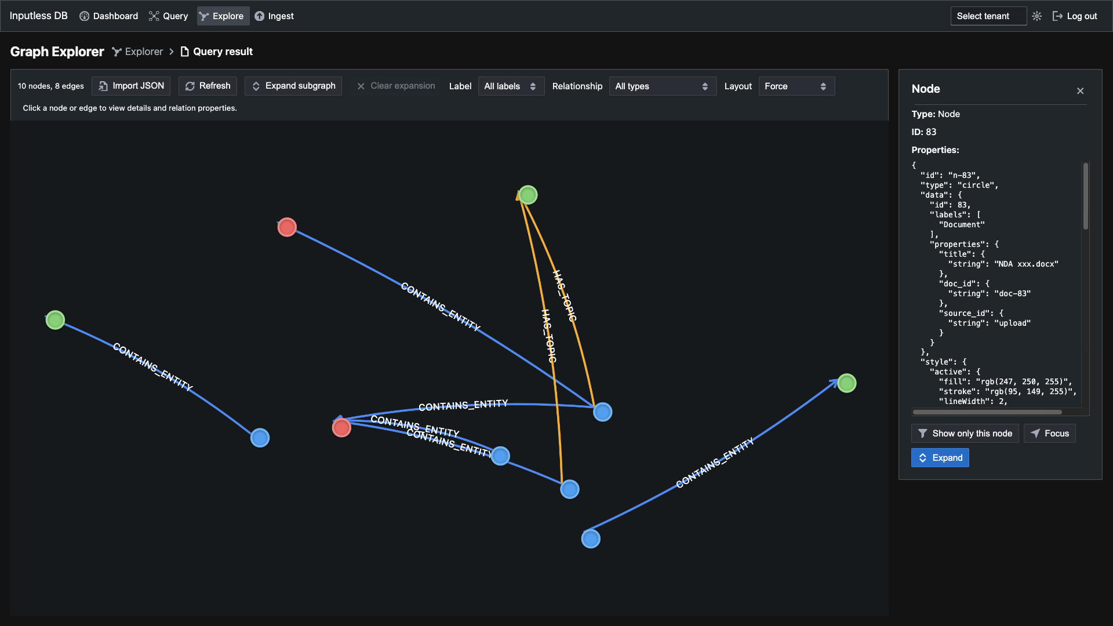Click the Focus icon in the Node panel

1035,433
